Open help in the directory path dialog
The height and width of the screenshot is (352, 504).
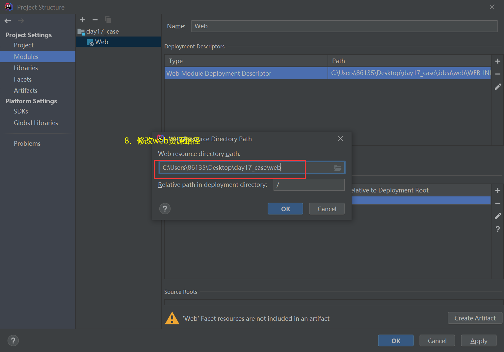pos(165,209)
